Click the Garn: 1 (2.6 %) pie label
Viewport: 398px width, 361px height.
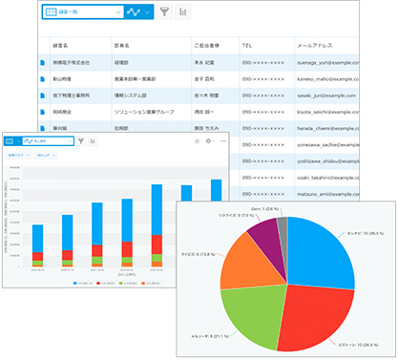pyautogui.click(x=264, y=209)
